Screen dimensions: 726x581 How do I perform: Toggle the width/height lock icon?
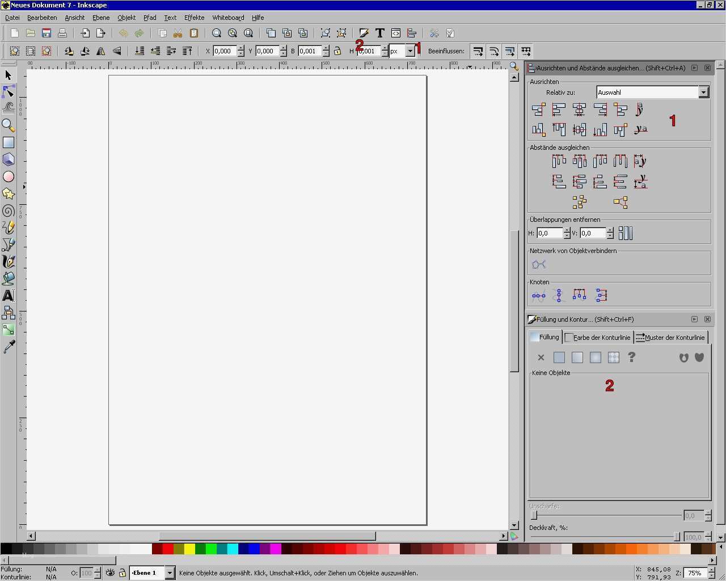(337, 51)
